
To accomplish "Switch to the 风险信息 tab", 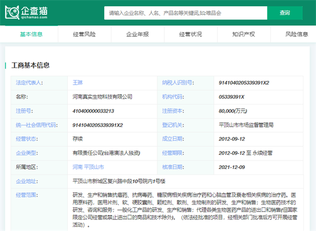I will (297, 34).
